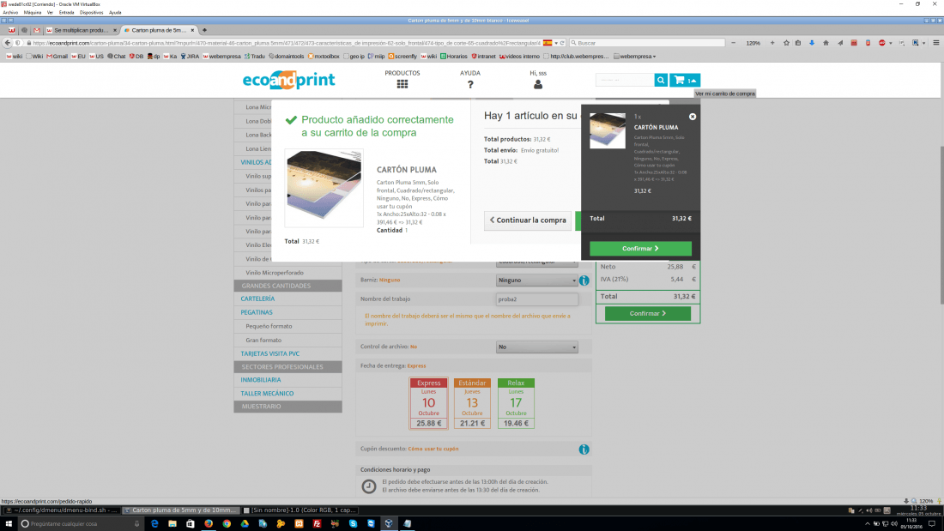Open the address bar history dropdown arrow
The image size is (944, 531).
556,43
